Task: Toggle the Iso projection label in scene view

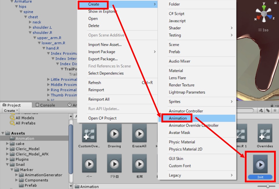Action: click(x=263, y=30)
